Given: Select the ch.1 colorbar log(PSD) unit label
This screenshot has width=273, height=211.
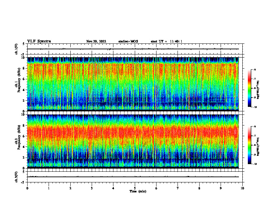Looking at the screenshot, I should (x=258, y=90).
